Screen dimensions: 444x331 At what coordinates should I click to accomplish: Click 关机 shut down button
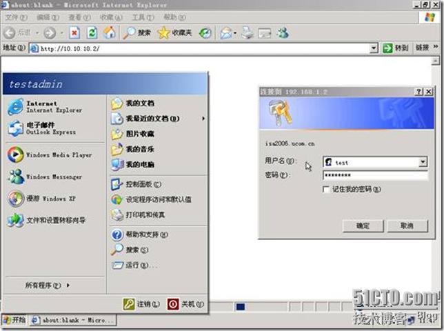click(185, 304)
